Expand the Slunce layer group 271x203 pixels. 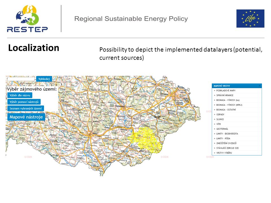[x=237, y=119]
